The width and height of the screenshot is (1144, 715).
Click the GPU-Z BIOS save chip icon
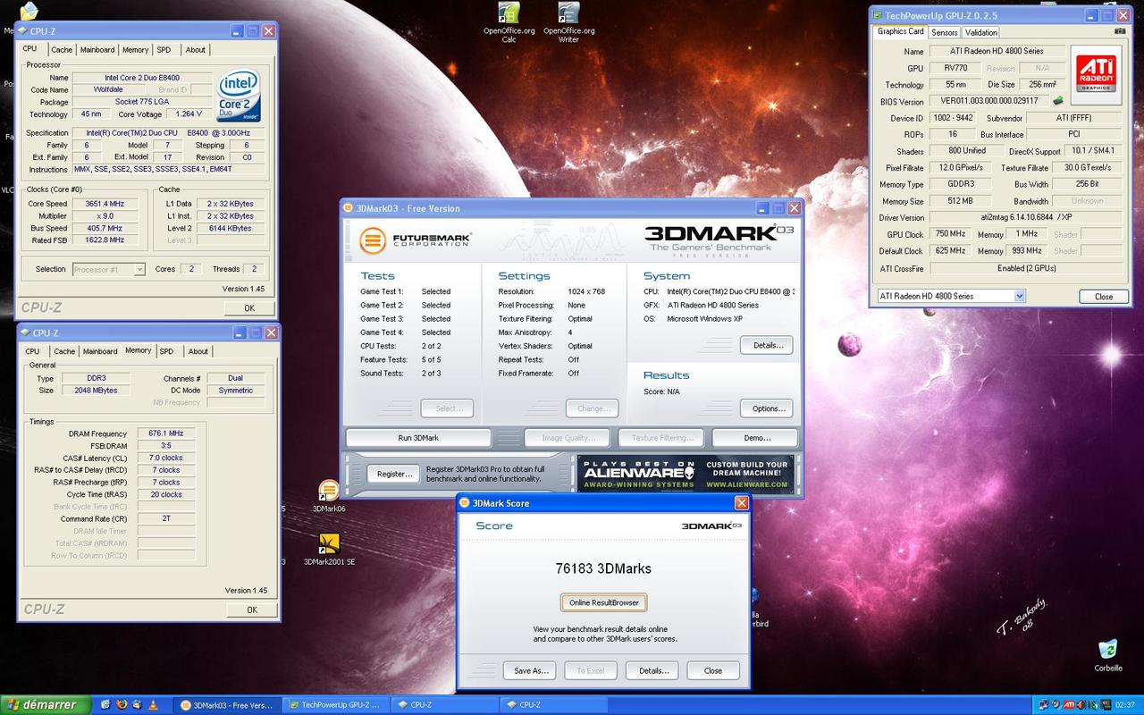pos(1058,101)
